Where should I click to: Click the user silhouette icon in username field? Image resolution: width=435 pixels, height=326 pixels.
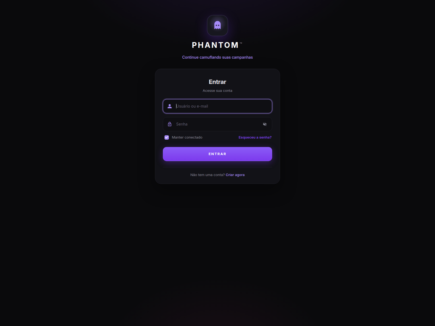(x=170, y=106)
